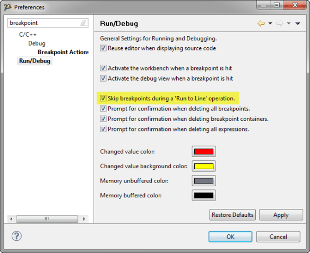
Task: Open the Memory unbuffered color gray swatch
Action: pyautogui.click(x=204, y=181)
